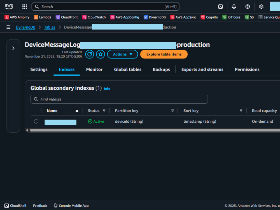Open the Backups tab
Screen dimensions: 280x210
(161, 69)
